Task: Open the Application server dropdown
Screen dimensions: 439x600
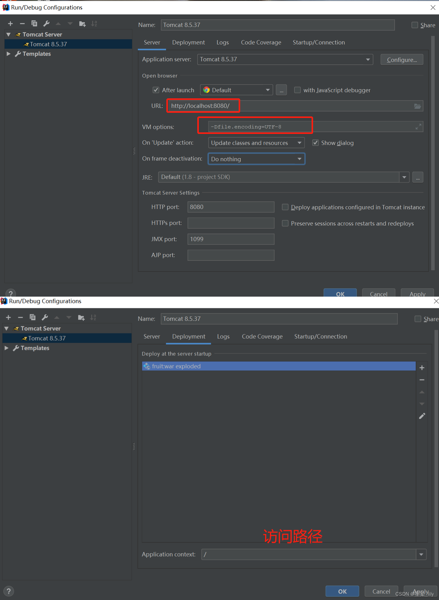Action: click(285, 59)
